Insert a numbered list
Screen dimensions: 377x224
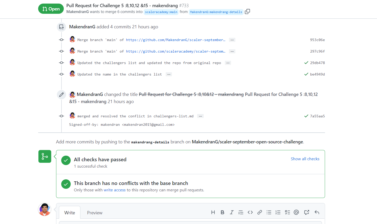278,212
